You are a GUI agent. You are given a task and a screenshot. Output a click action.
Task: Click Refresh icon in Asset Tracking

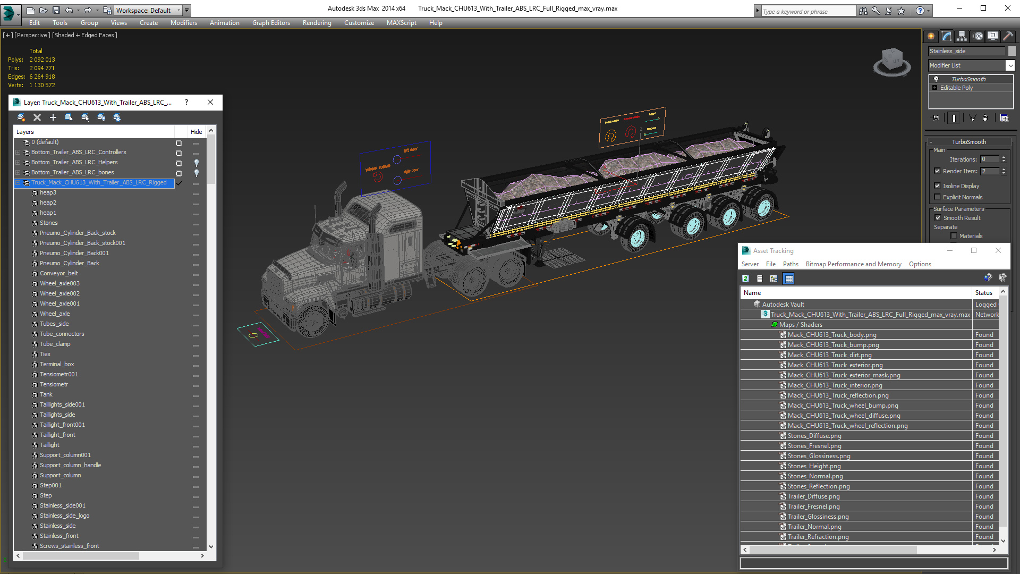[x=746, y=278]
